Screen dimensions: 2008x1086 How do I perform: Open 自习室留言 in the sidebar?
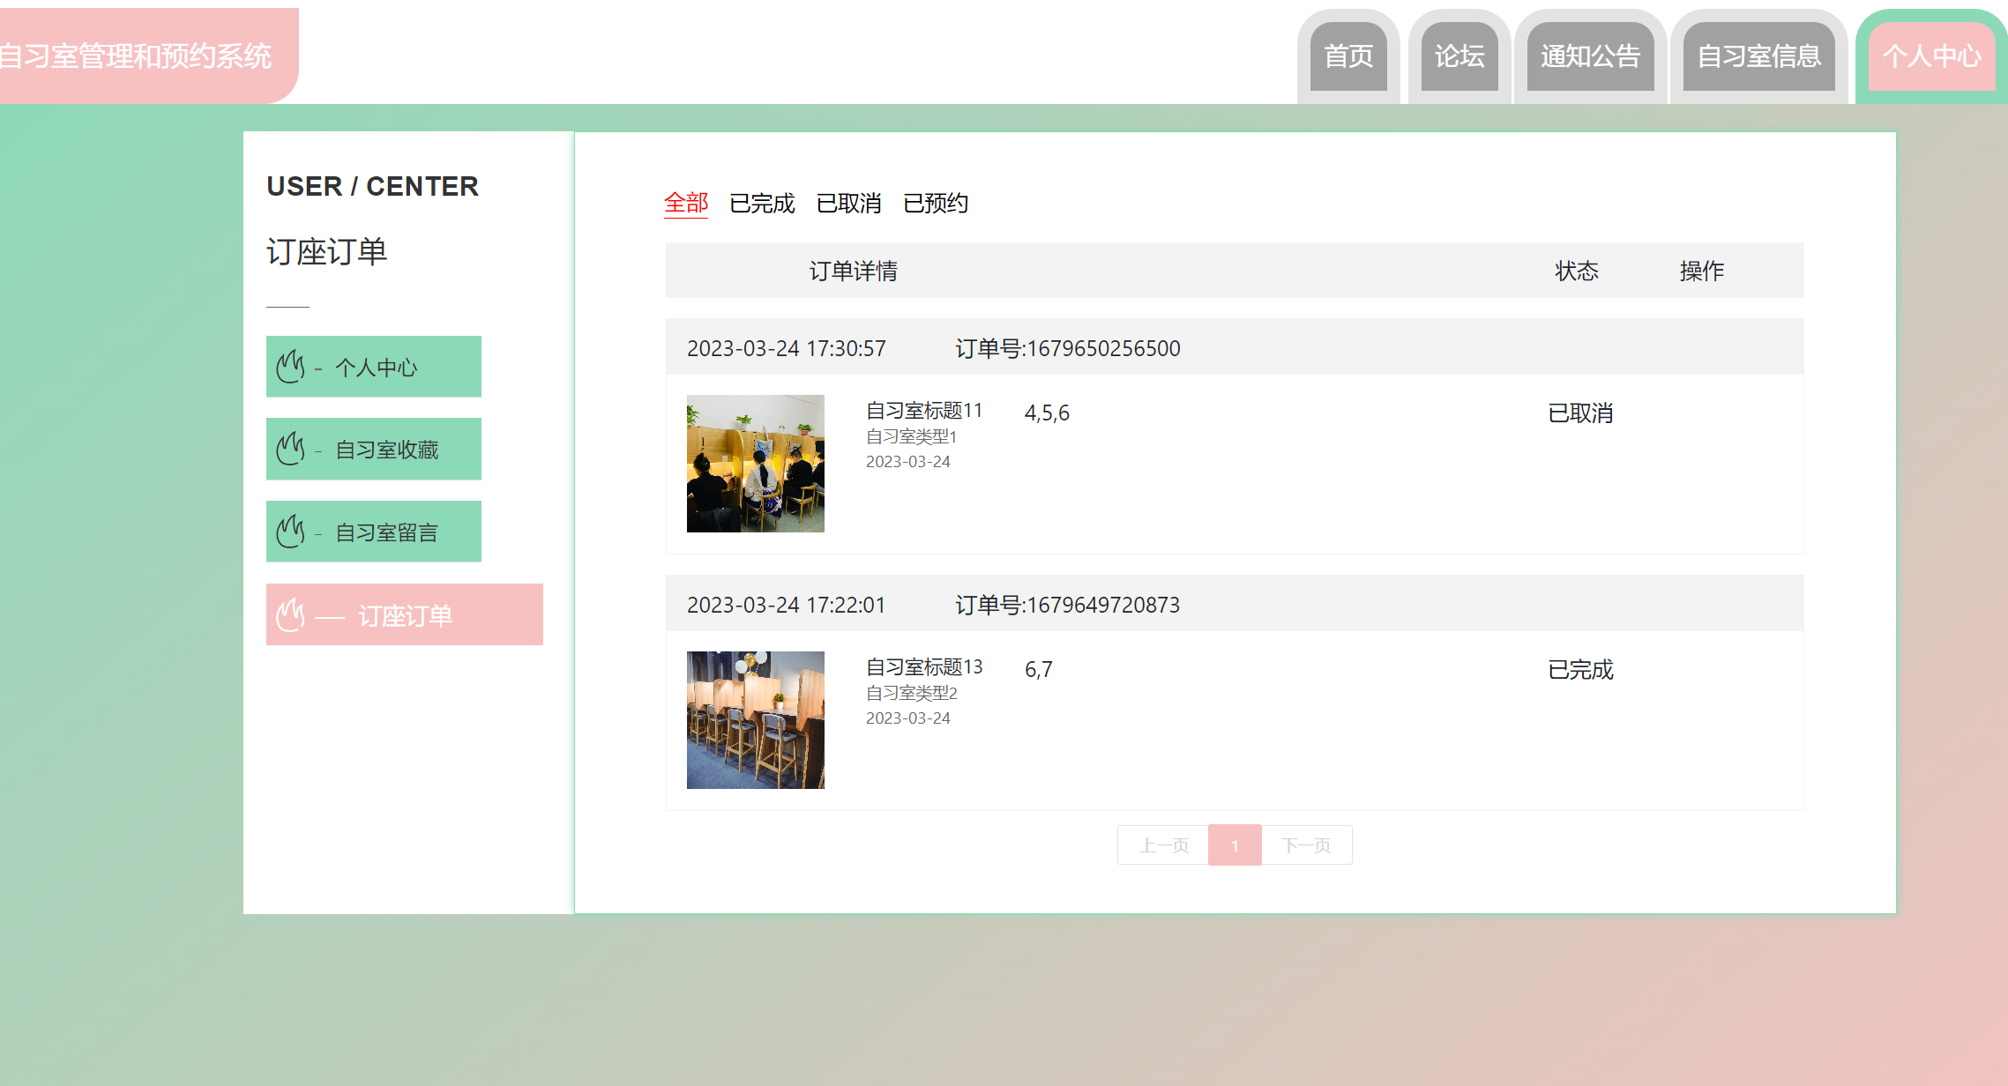pos(386,532)
